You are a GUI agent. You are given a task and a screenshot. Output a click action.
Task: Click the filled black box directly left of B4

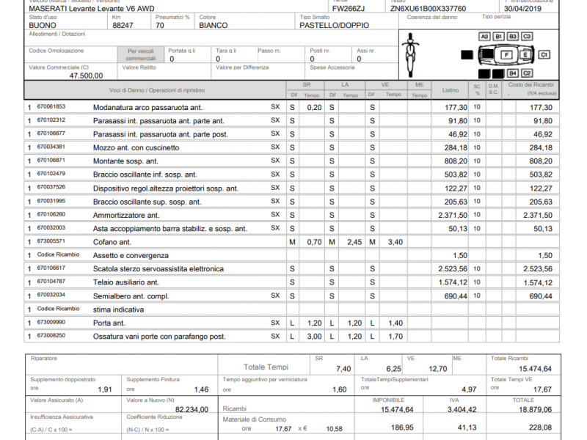click(498, 74)
